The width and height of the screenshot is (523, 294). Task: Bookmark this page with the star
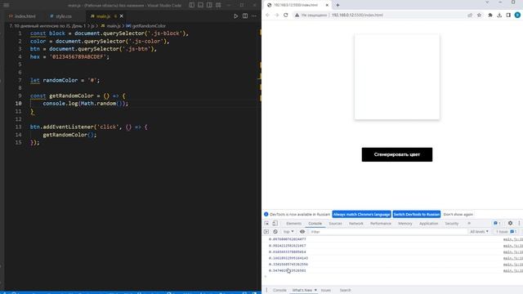tap(479, 15)
